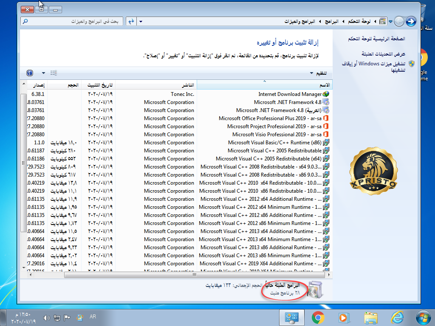Image resolution: width=435 pixels, height=326 pixels.
Task: Click the network tray icon
Action: [x=56, y=318]
